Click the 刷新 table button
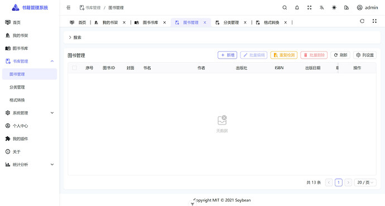This screenshot has height=206, width=385. click(340, 55)
